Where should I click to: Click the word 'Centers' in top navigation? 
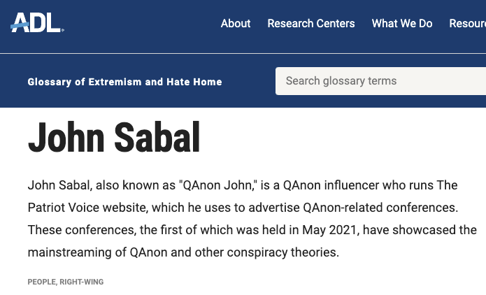click(x=336, y=24)
